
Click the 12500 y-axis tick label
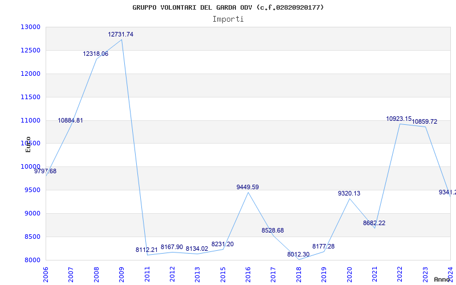tap(30, 50)
